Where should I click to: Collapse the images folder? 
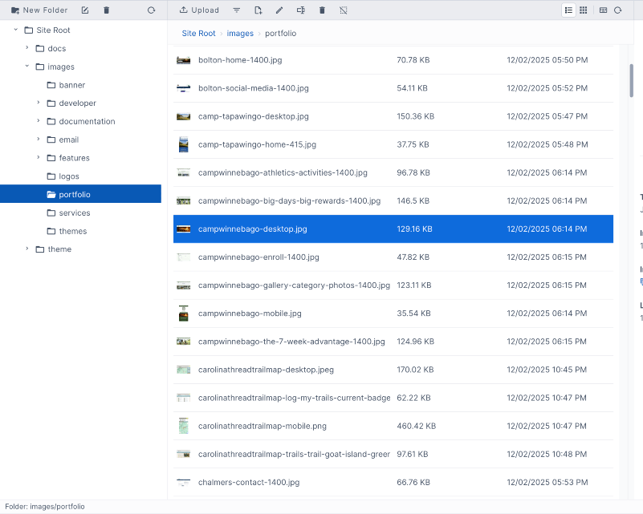(26, 67)
